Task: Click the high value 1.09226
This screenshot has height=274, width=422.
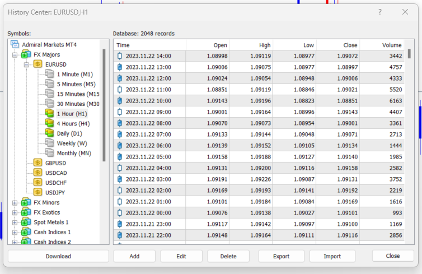Action: pos(260,179)
